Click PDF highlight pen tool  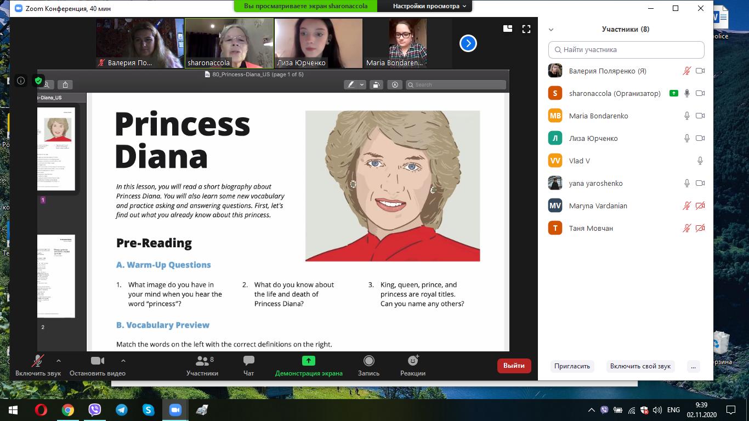click(x=351, y=84)
